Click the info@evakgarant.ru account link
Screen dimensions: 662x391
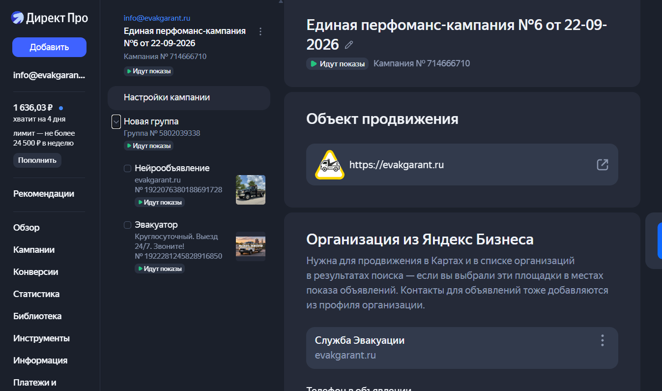pyautogui.click(x=157, y=18)
